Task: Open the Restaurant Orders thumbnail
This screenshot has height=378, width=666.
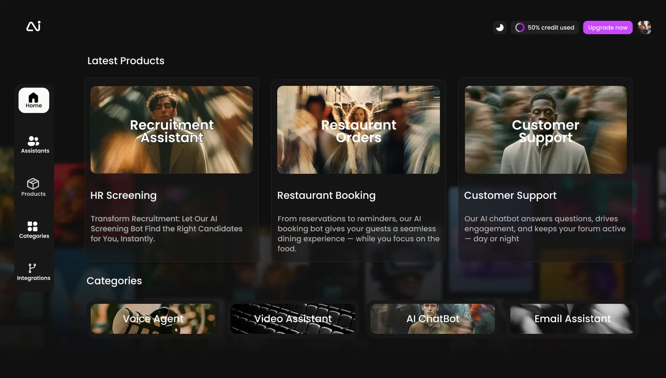Action: click(x=358, y=130)
